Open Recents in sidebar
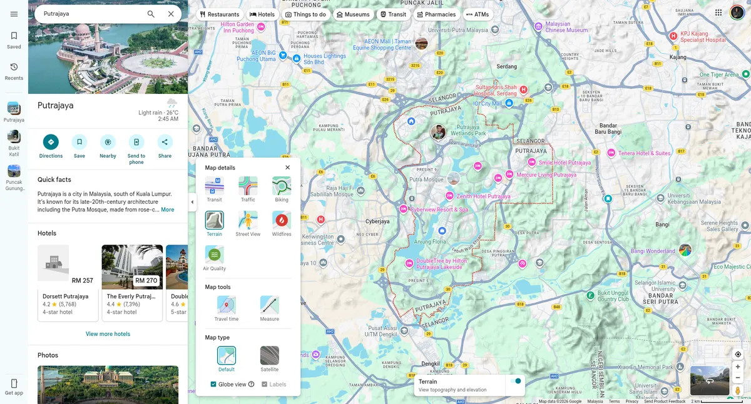 pos(14,71)
